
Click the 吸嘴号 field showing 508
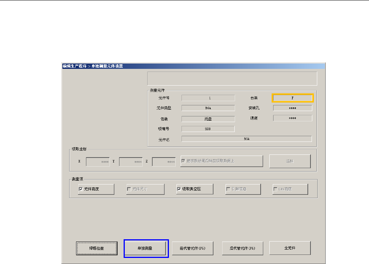click(x=208, y=129)
